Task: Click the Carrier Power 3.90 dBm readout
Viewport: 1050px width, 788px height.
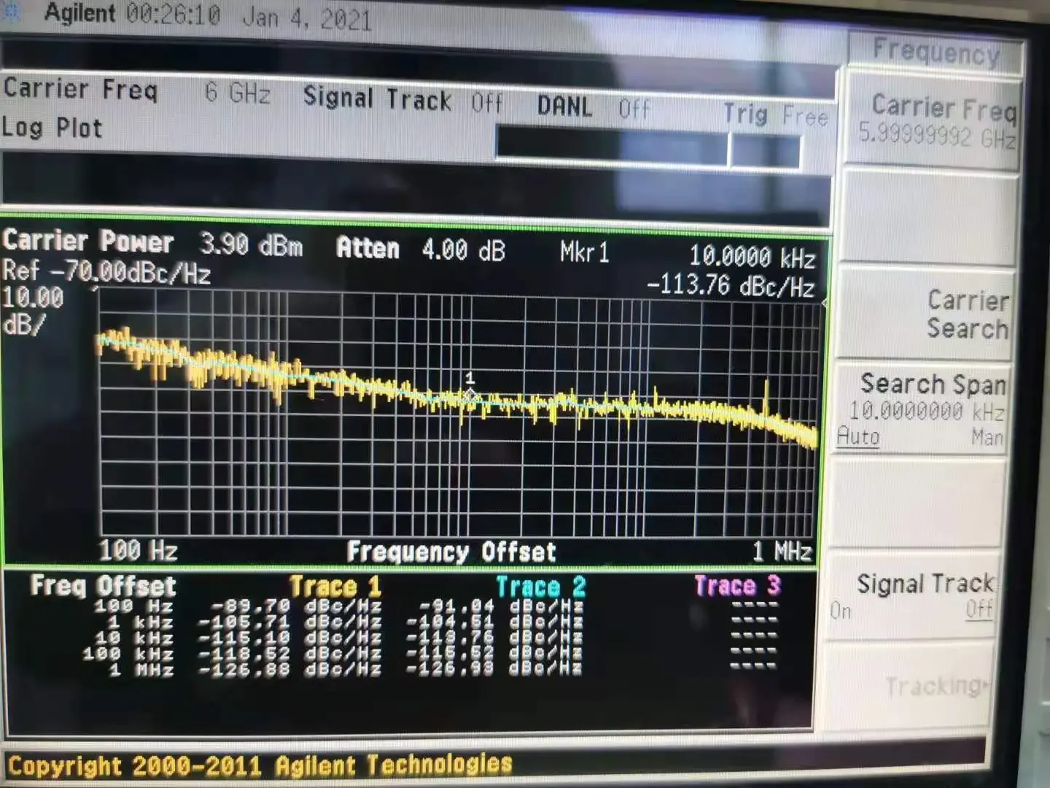Action: [x=152, y=242]
